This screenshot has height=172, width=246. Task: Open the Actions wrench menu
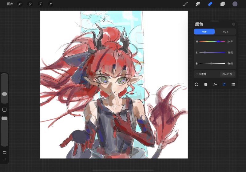20,4
